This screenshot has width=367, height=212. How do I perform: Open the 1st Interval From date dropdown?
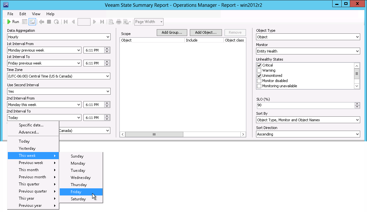pos(44,50)
